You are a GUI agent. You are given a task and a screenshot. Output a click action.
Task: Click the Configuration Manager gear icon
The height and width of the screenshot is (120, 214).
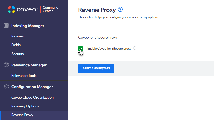6,87
